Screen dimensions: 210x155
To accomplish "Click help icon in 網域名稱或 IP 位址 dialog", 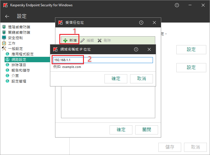I will [x=136, y=49].
